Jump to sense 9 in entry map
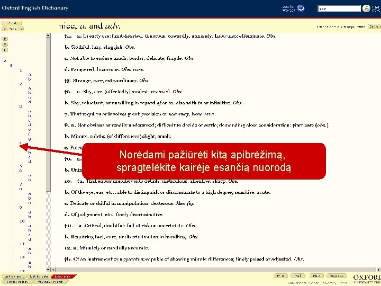Viewport: 381px width, 286px height. pos(21,207)
